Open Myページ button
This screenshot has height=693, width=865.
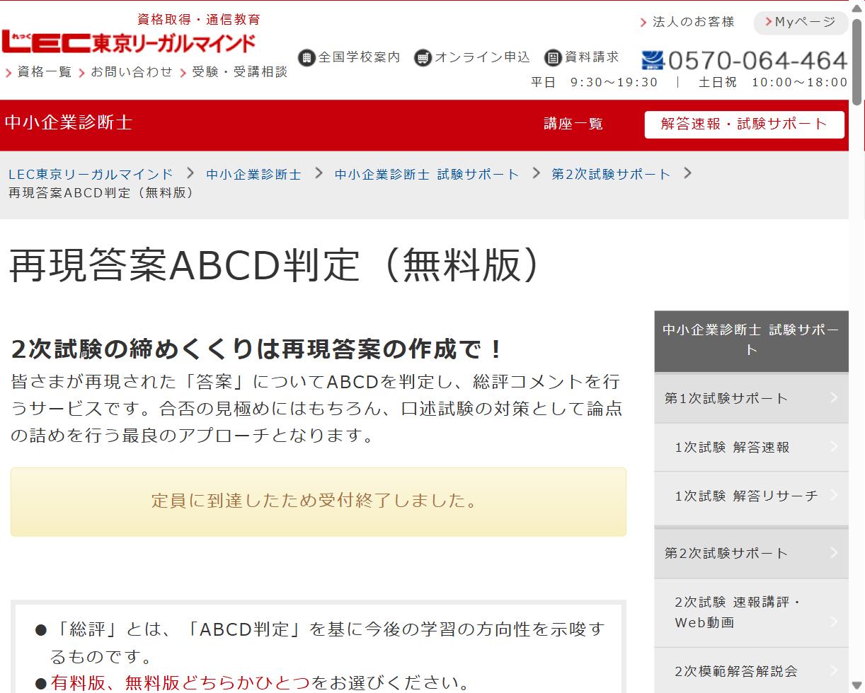[x=801, y=23]
